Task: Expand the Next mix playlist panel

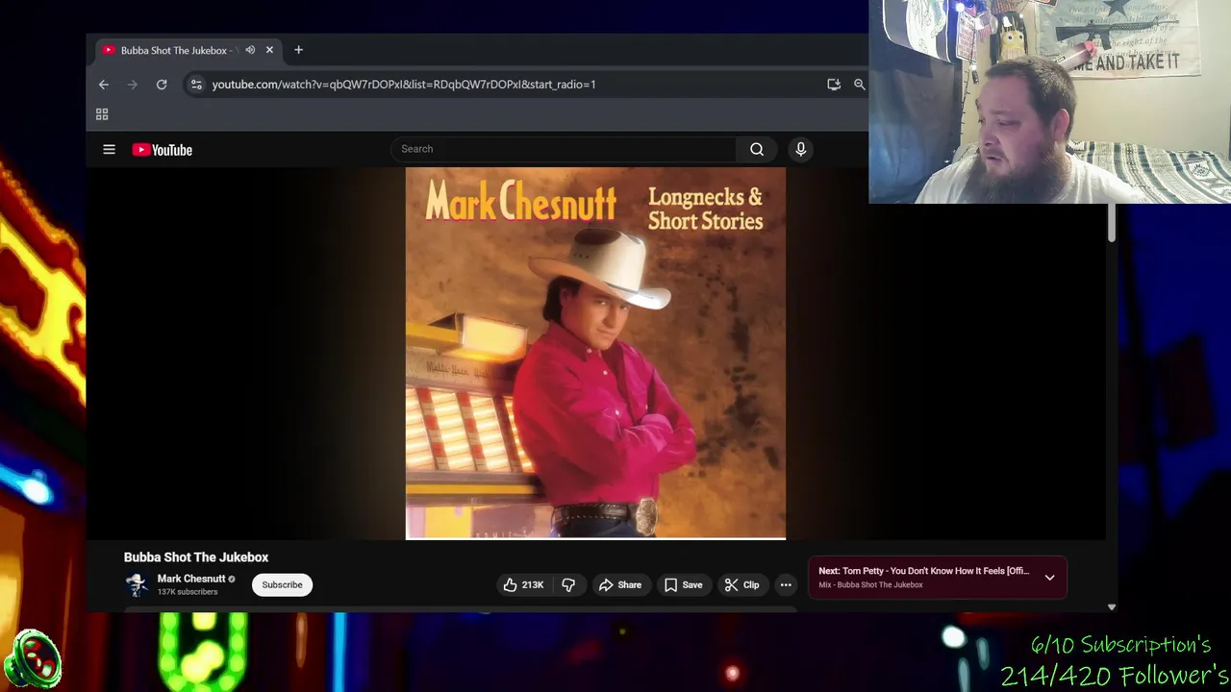Action: pos(1049,578)
